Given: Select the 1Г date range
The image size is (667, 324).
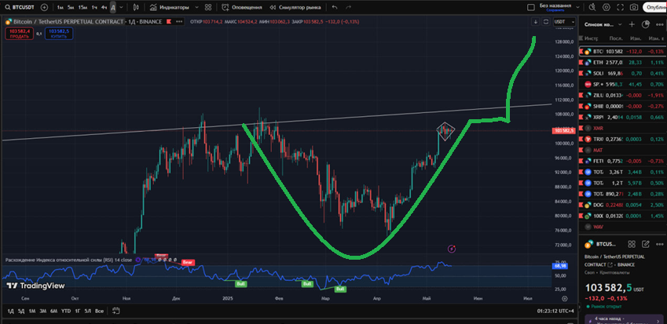Looking at the screenshot, I should [x=78, y=311].
